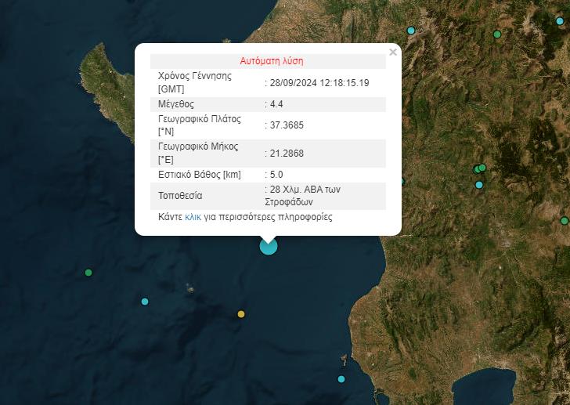Close the earthquake info popup

393,52
